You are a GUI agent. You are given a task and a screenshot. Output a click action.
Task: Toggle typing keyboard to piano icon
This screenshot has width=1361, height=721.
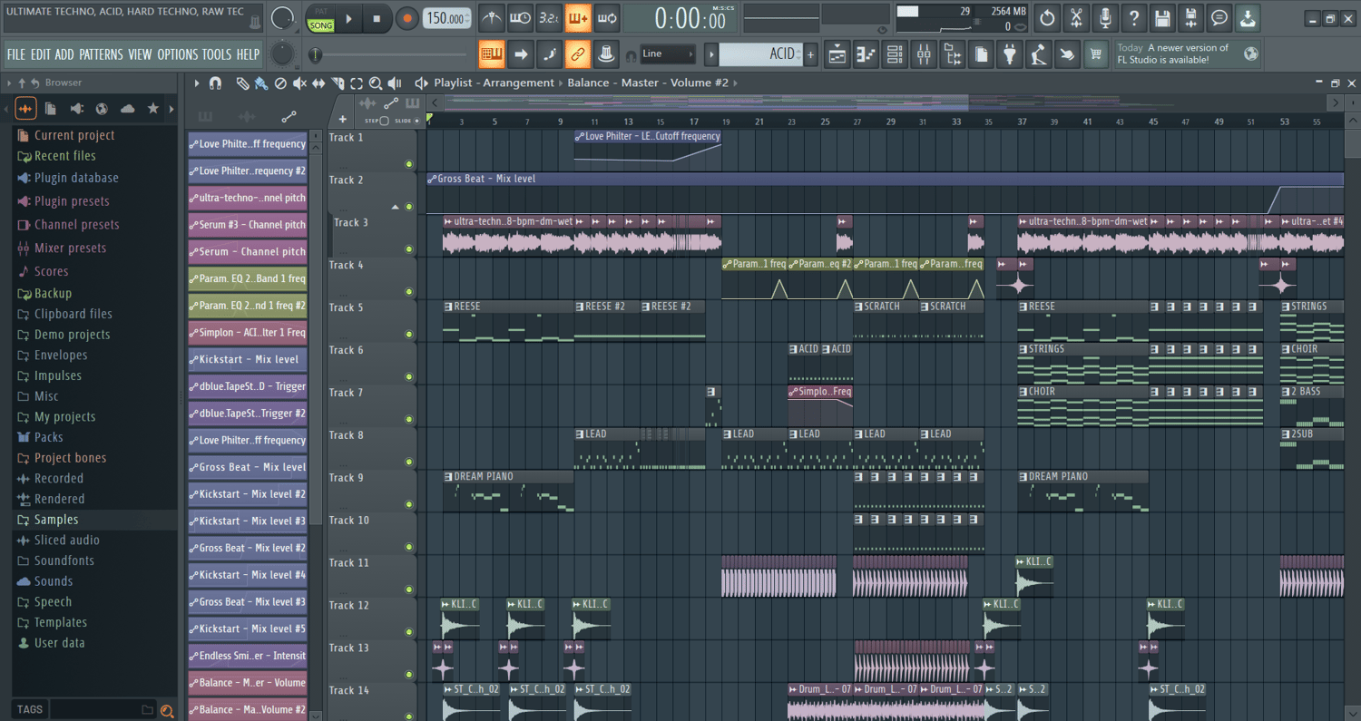pos(491,54)
